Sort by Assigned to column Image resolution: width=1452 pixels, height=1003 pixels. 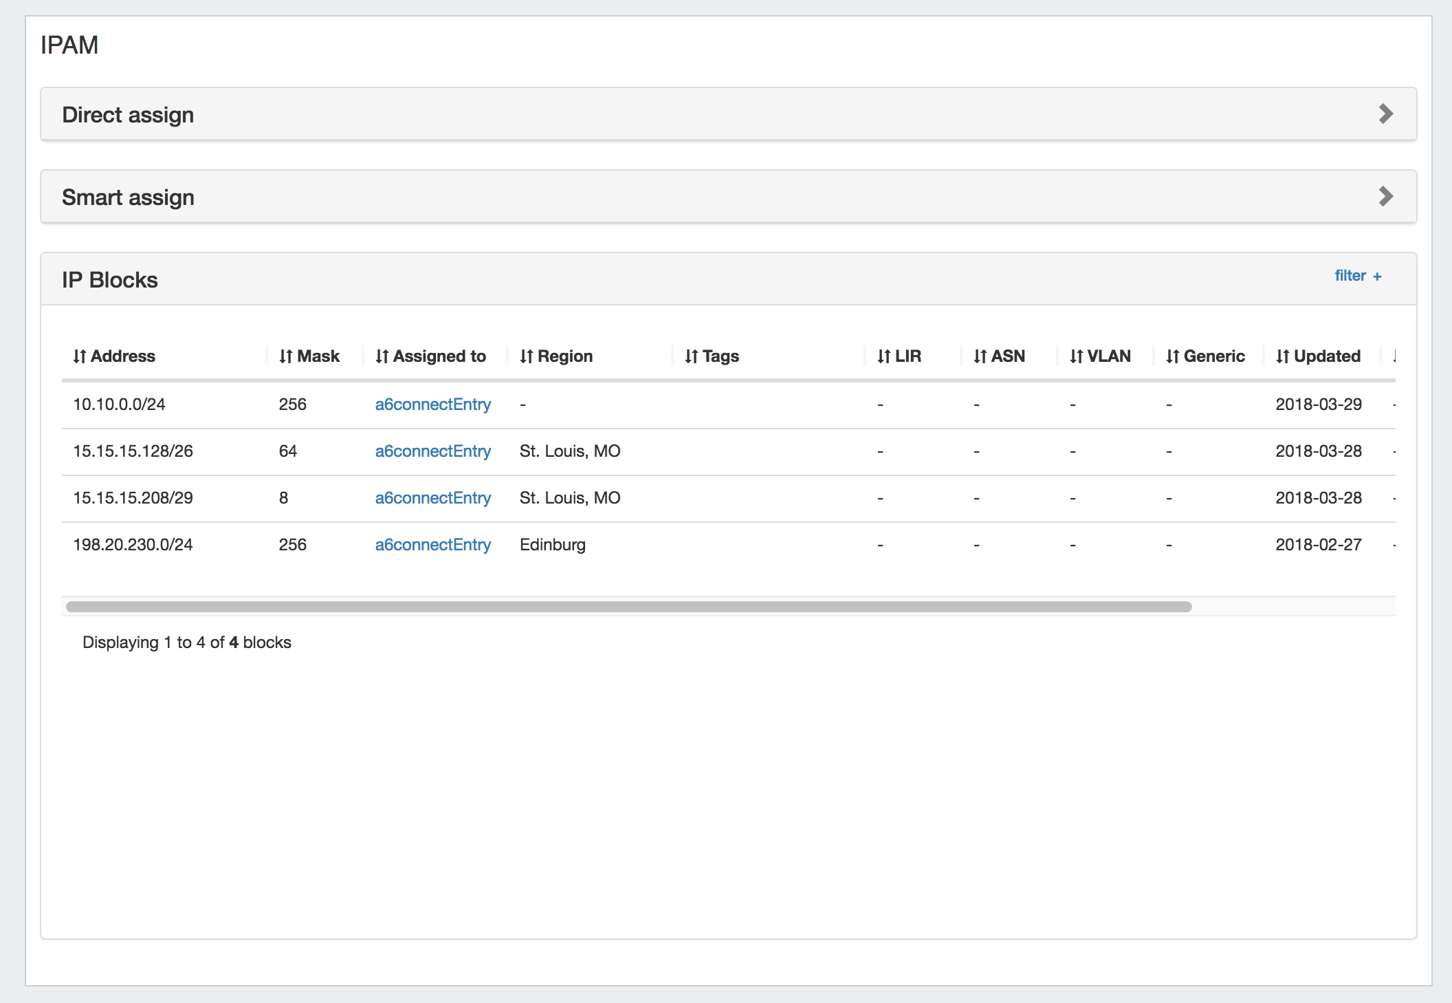tap(431, 356)
